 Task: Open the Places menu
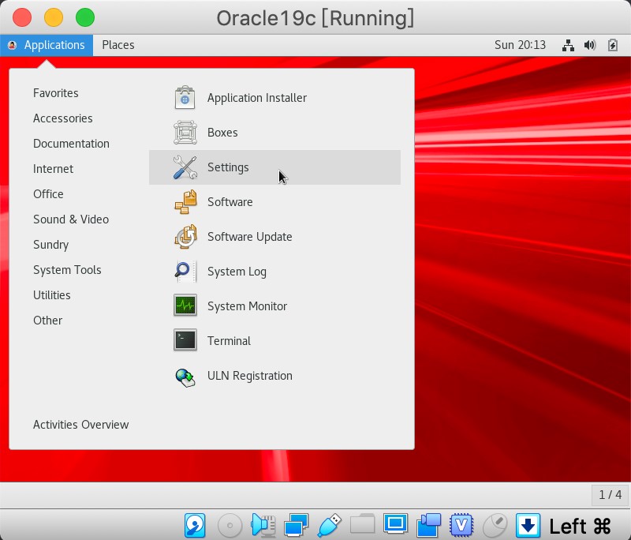pyautogui.click(x=118, y=45)
